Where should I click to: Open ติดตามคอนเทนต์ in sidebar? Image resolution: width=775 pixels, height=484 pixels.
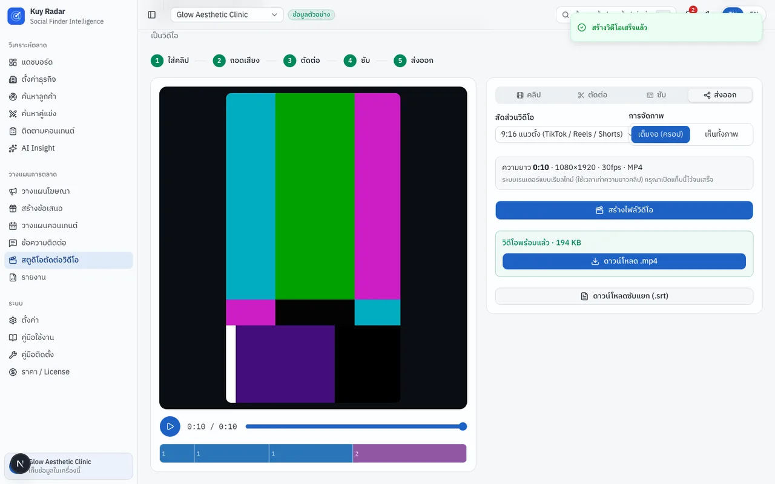pos(68,131)
